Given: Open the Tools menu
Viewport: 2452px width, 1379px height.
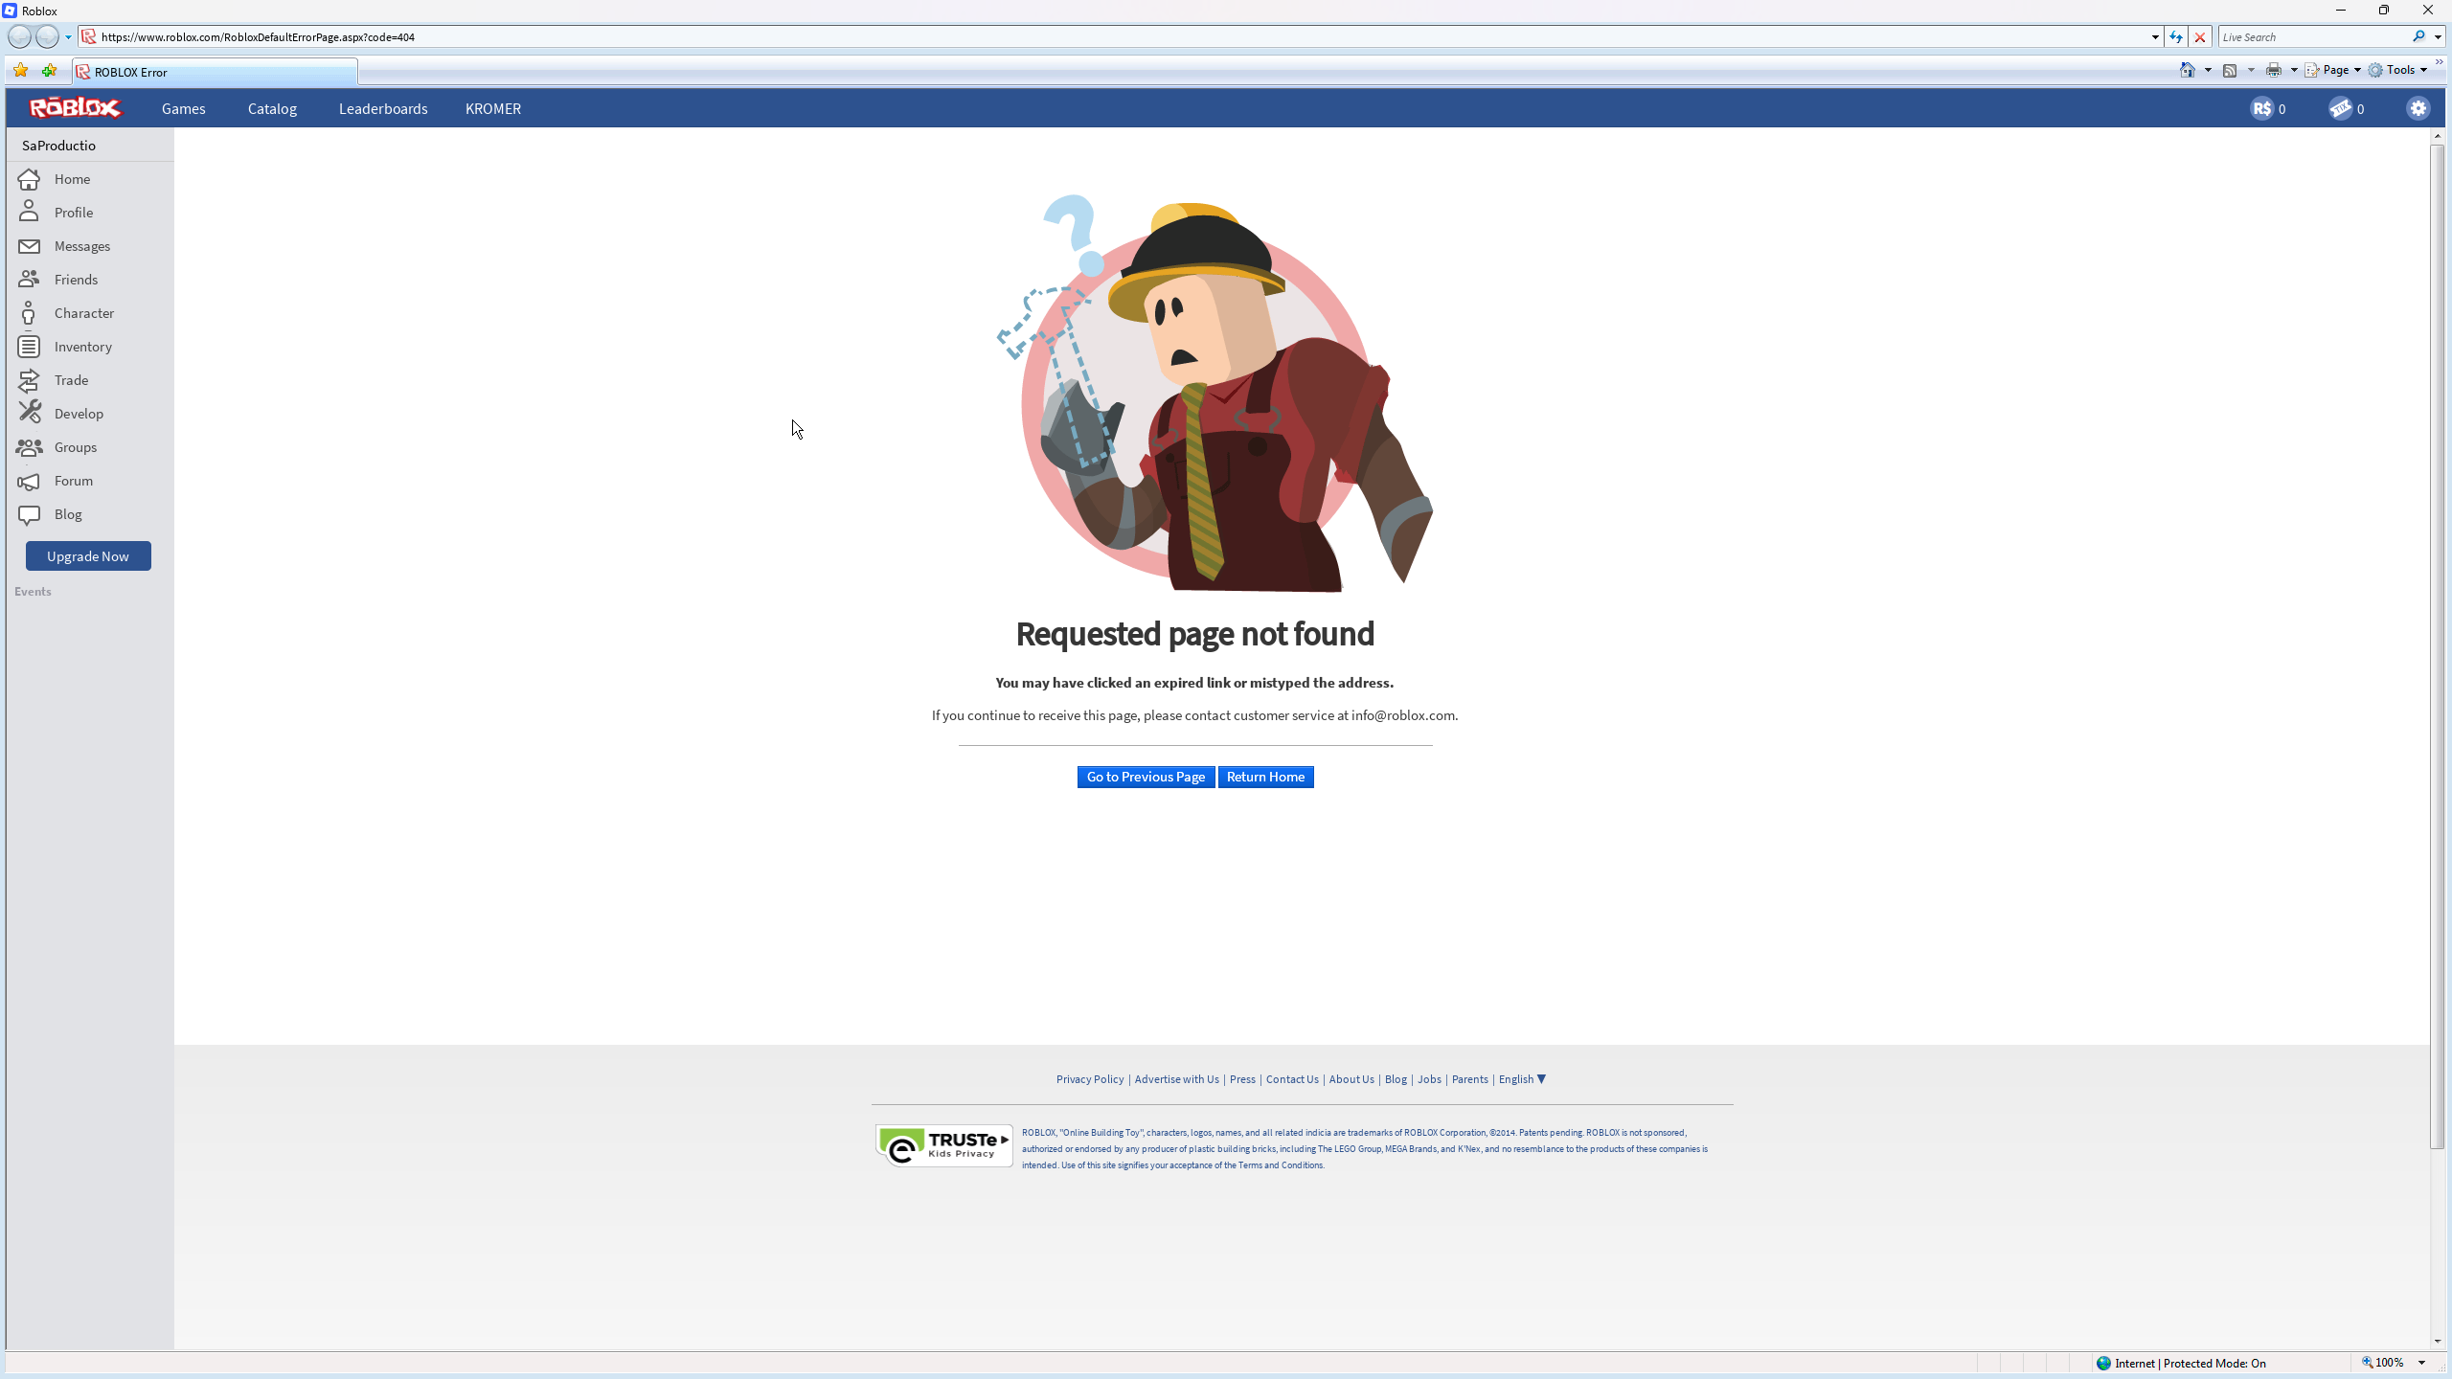Looking at the screenshot, I should pos(2397,70).
